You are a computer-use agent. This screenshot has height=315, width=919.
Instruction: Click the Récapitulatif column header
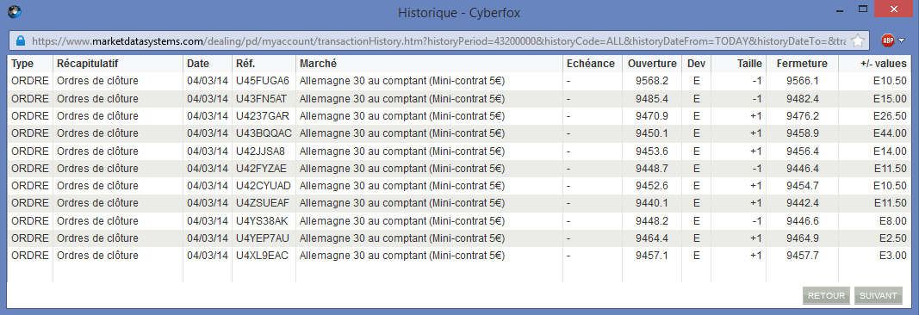click(x=88, y=63)
